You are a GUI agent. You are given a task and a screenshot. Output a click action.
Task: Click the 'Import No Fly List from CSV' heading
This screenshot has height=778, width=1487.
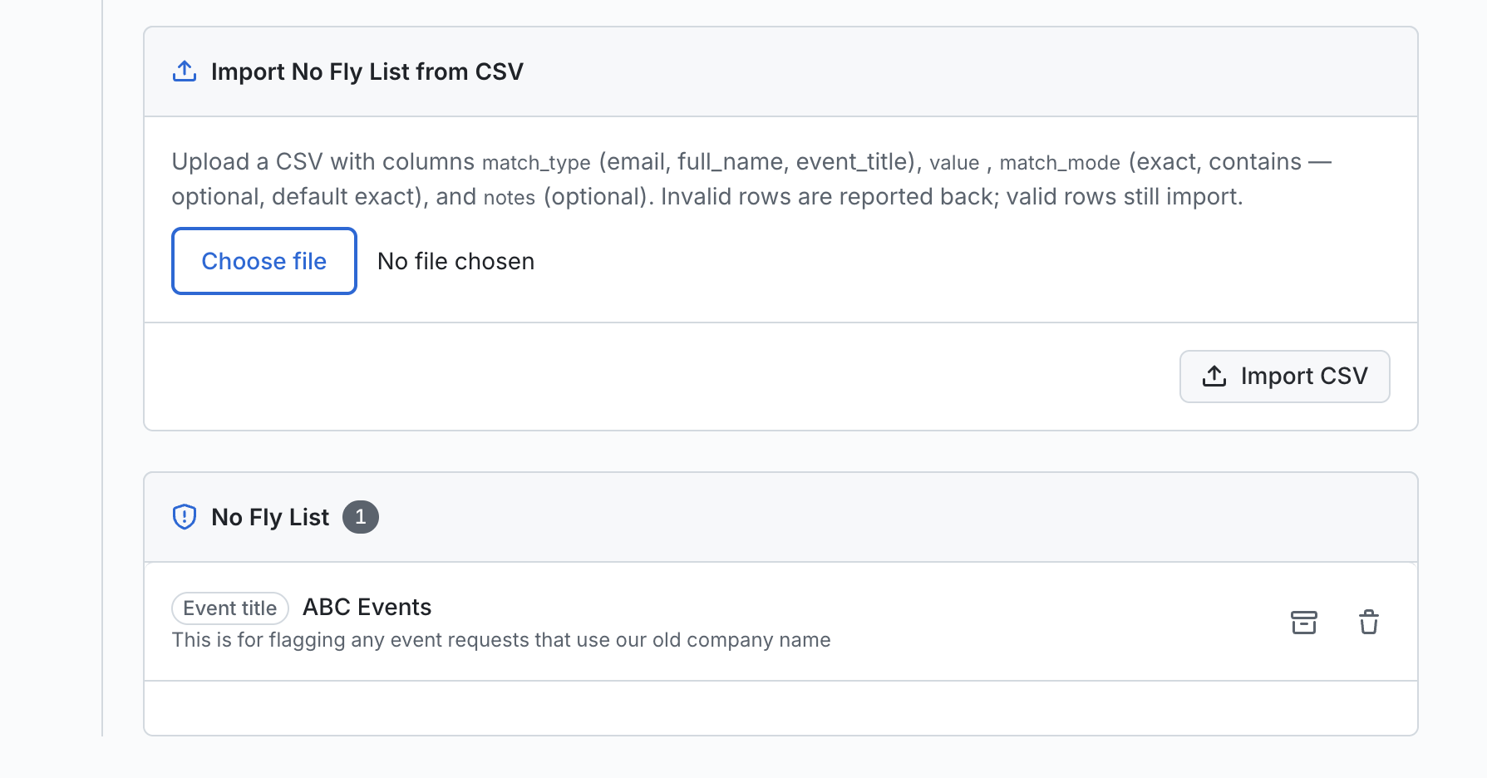click(367, 71)
